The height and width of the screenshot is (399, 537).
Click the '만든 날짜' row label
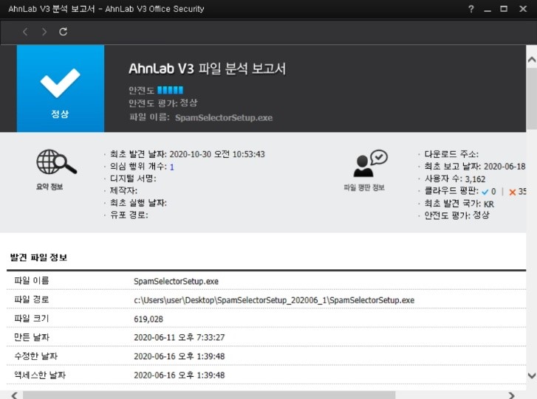point(32,337)
